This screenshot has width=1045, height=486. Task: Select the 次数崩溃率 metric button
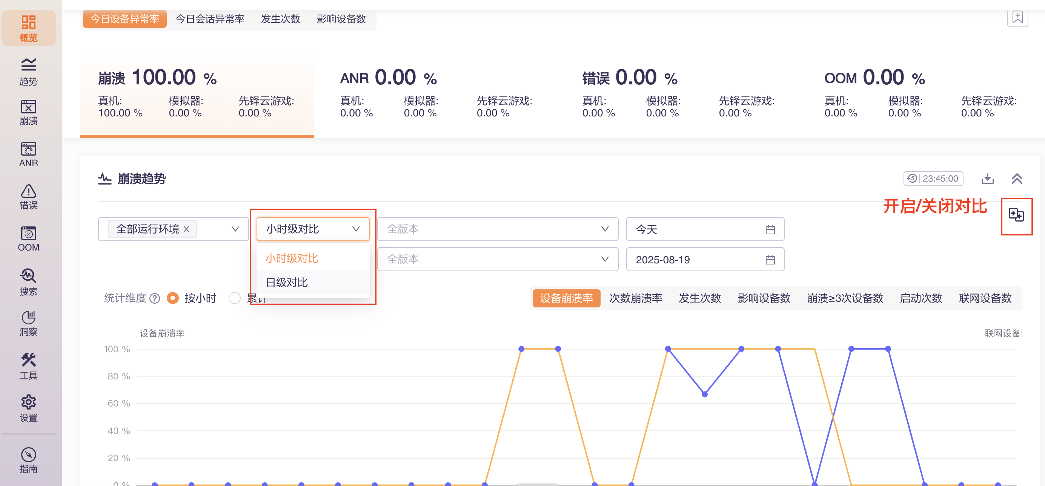tap(635, 298)
